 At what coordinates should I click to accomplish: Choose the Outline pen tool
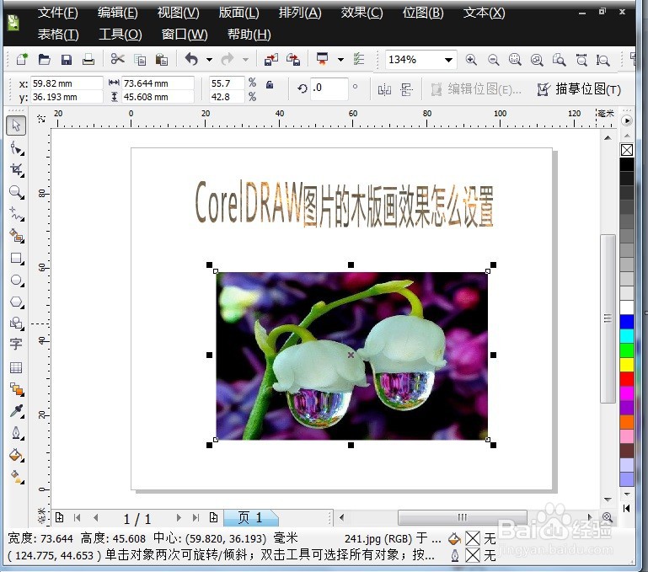[x=16, y=433]
